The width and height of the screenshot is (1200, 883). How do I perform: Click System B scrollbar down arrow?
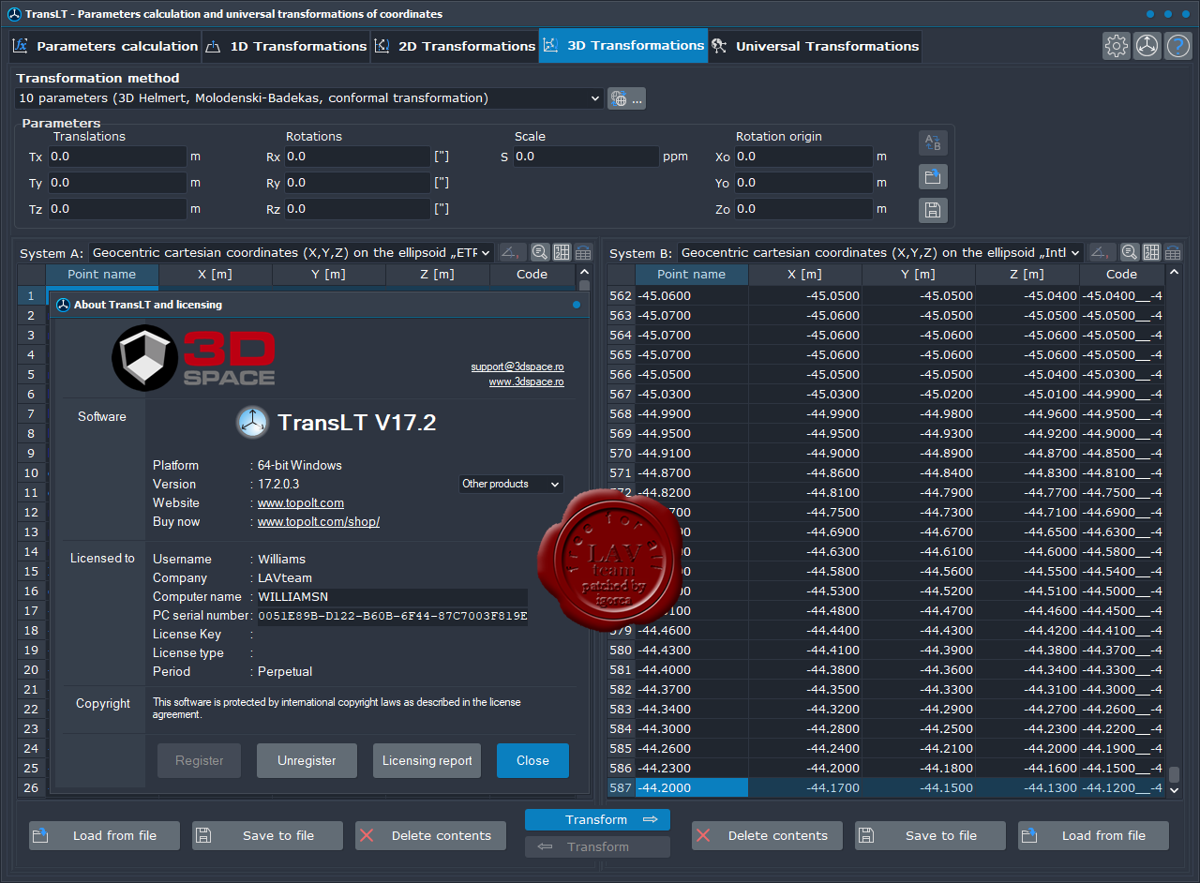[1175, 790]
